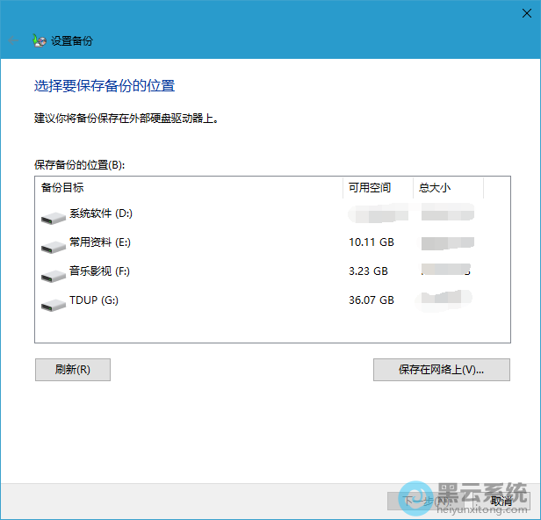Choose 常用资料 (E:) from the list
This screenshot has height=520, width=541.
click(x=99, y=242)
